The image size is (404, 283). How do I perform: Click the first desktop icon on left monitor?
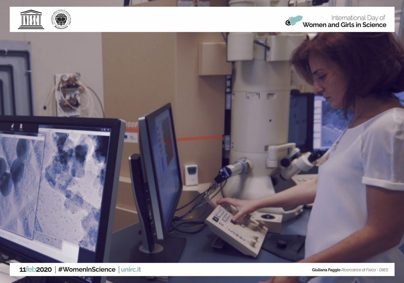[x=13, y=127]
